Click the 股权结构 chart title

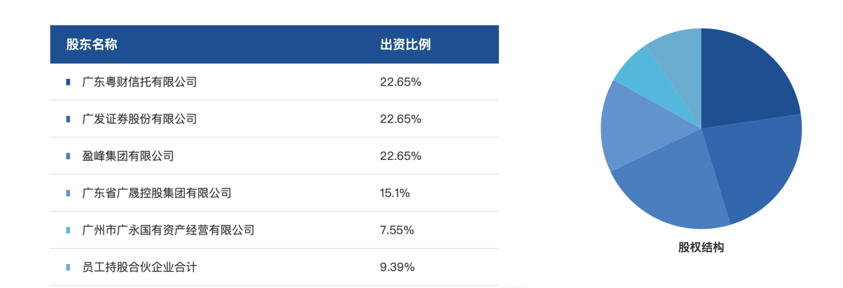pos(701,248)
